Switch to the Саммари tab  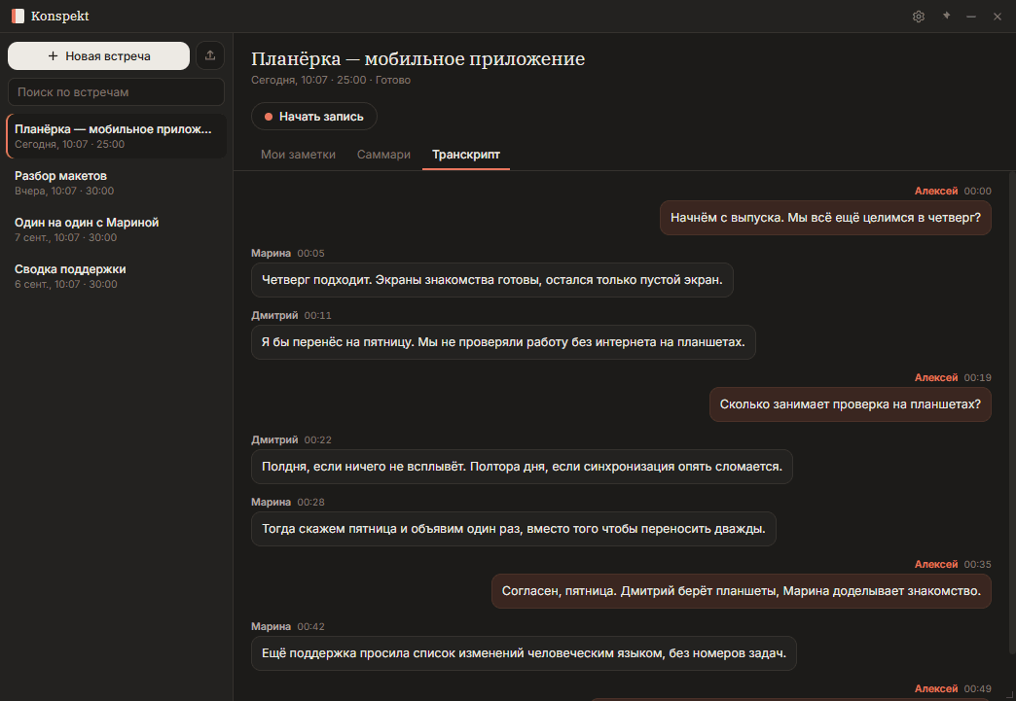(x=383, y=154)
